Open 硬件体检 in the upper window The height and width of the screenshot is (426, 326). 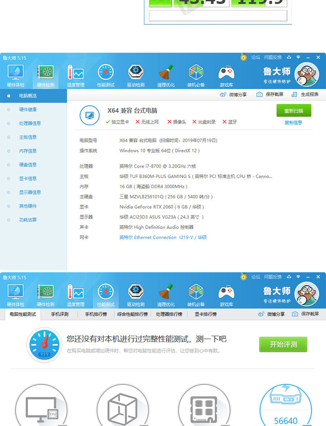click(x=16, y=76)
